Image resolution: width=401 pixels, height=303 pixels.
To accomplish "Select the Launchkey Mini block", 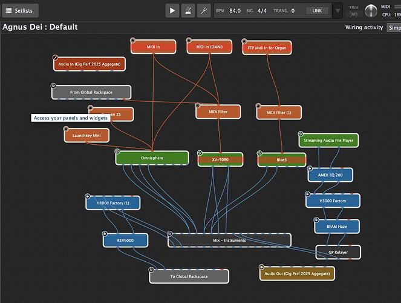I will (x=86, y=136).
